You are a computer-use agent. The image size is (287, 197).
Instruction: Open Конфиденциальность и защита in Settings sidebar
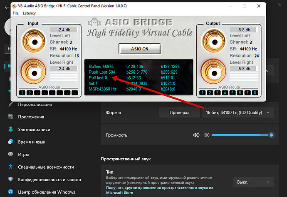point(49,180)
